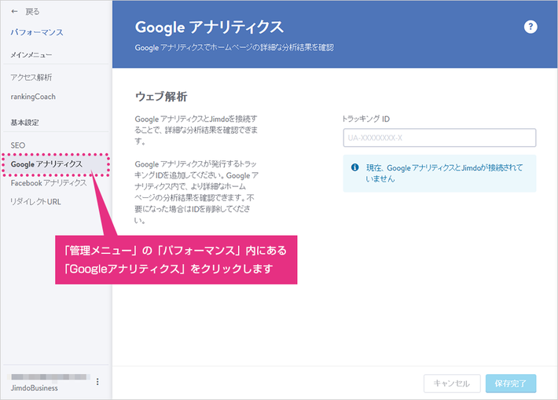
Task: Open rankingCoach menu item
Action: tap(33, 97)
